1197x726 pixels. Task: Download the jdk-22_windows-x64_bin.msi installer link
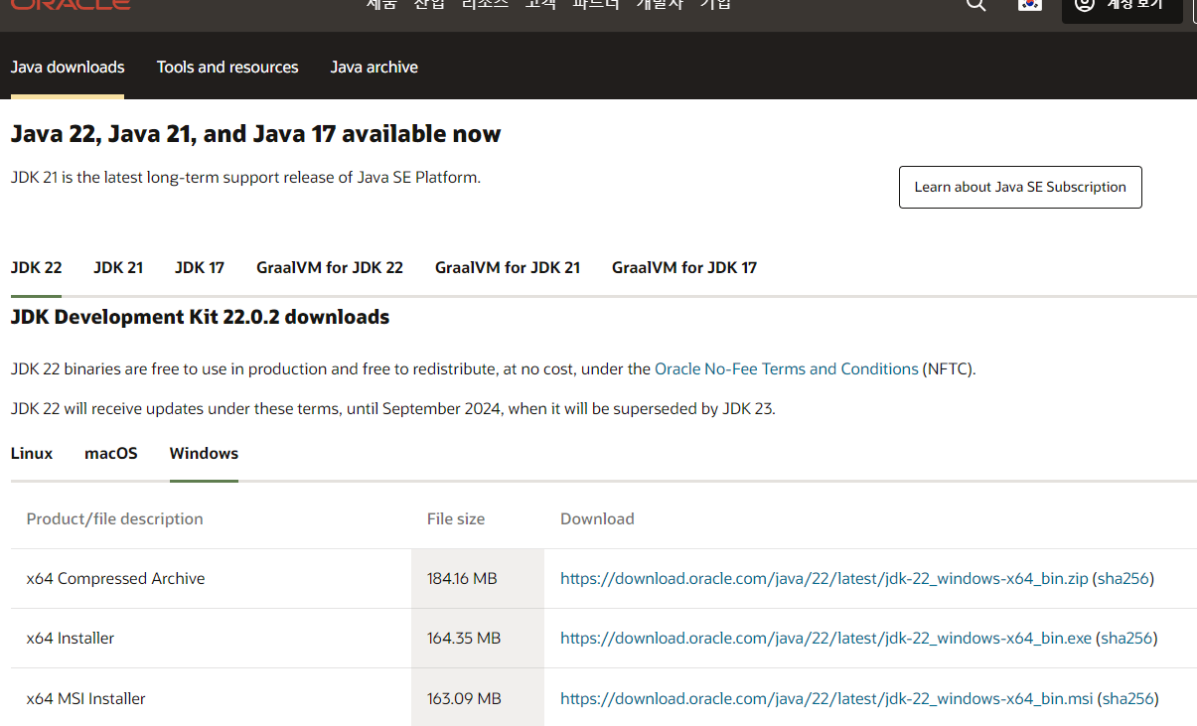826,698
